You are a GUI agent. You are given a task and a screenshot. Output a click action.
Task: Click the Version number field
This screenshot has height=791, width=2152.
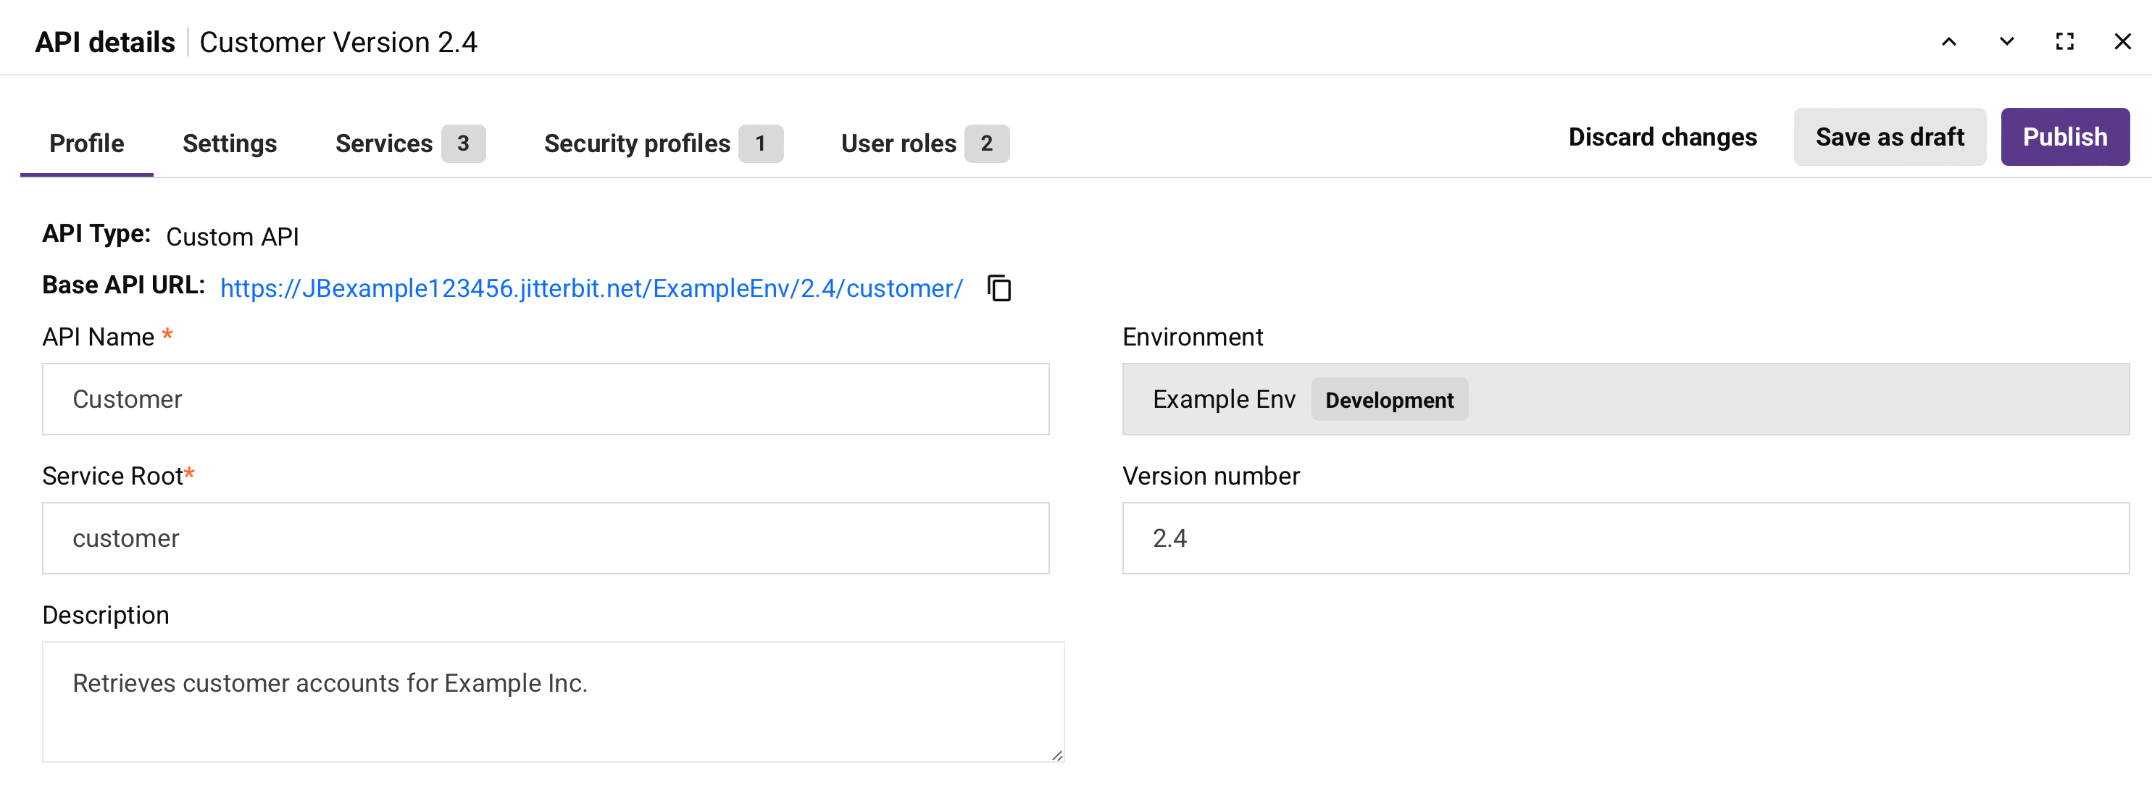[x=1625, y=539]
